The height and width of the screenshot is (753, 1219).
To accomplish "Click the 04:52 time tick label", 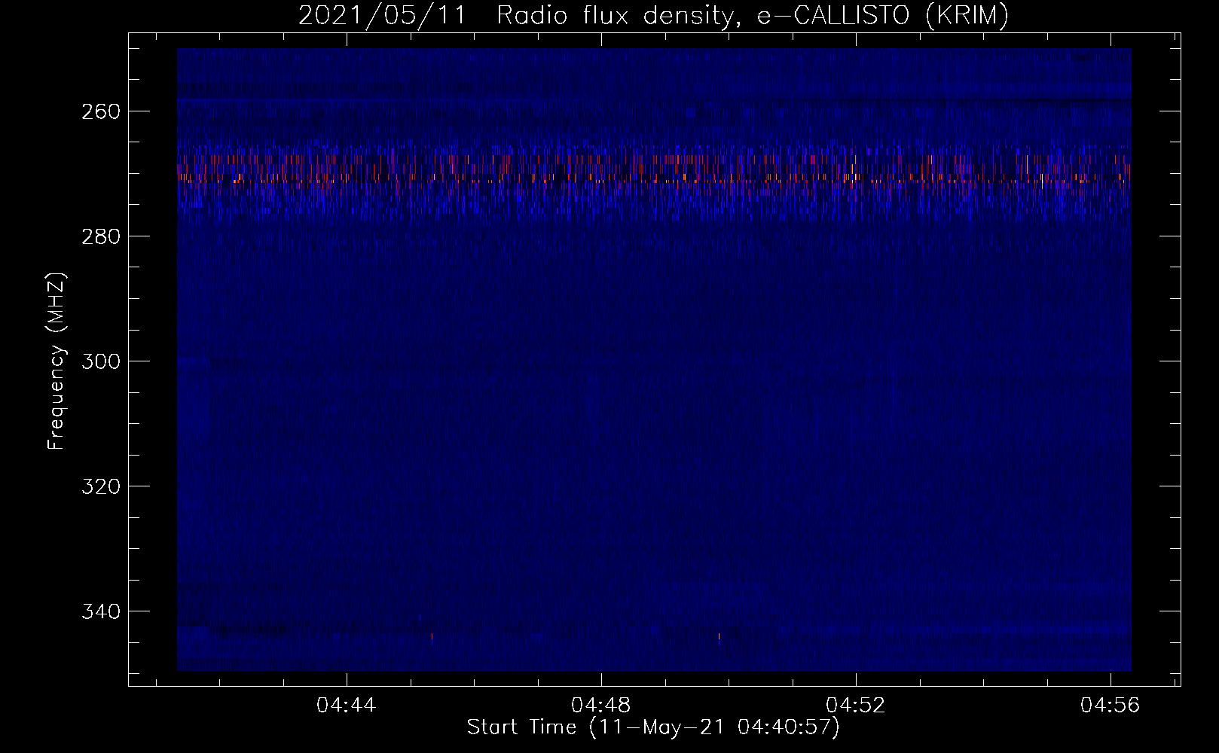I will pyautogui.click(x=856, y=706).
